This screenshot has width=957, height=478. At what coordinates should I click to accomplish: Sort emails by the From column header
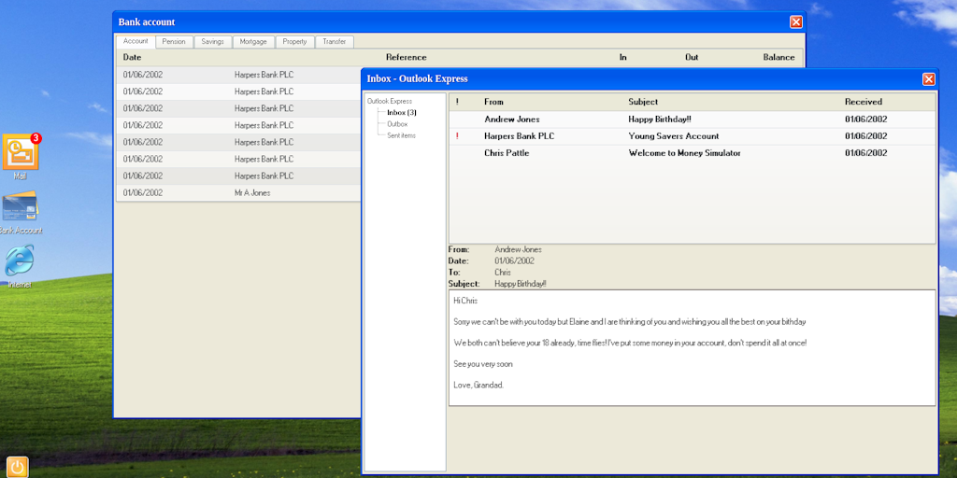[493, 102]
